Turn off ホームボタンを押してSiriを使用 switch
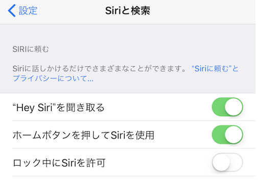 click(x=227, y=135)
